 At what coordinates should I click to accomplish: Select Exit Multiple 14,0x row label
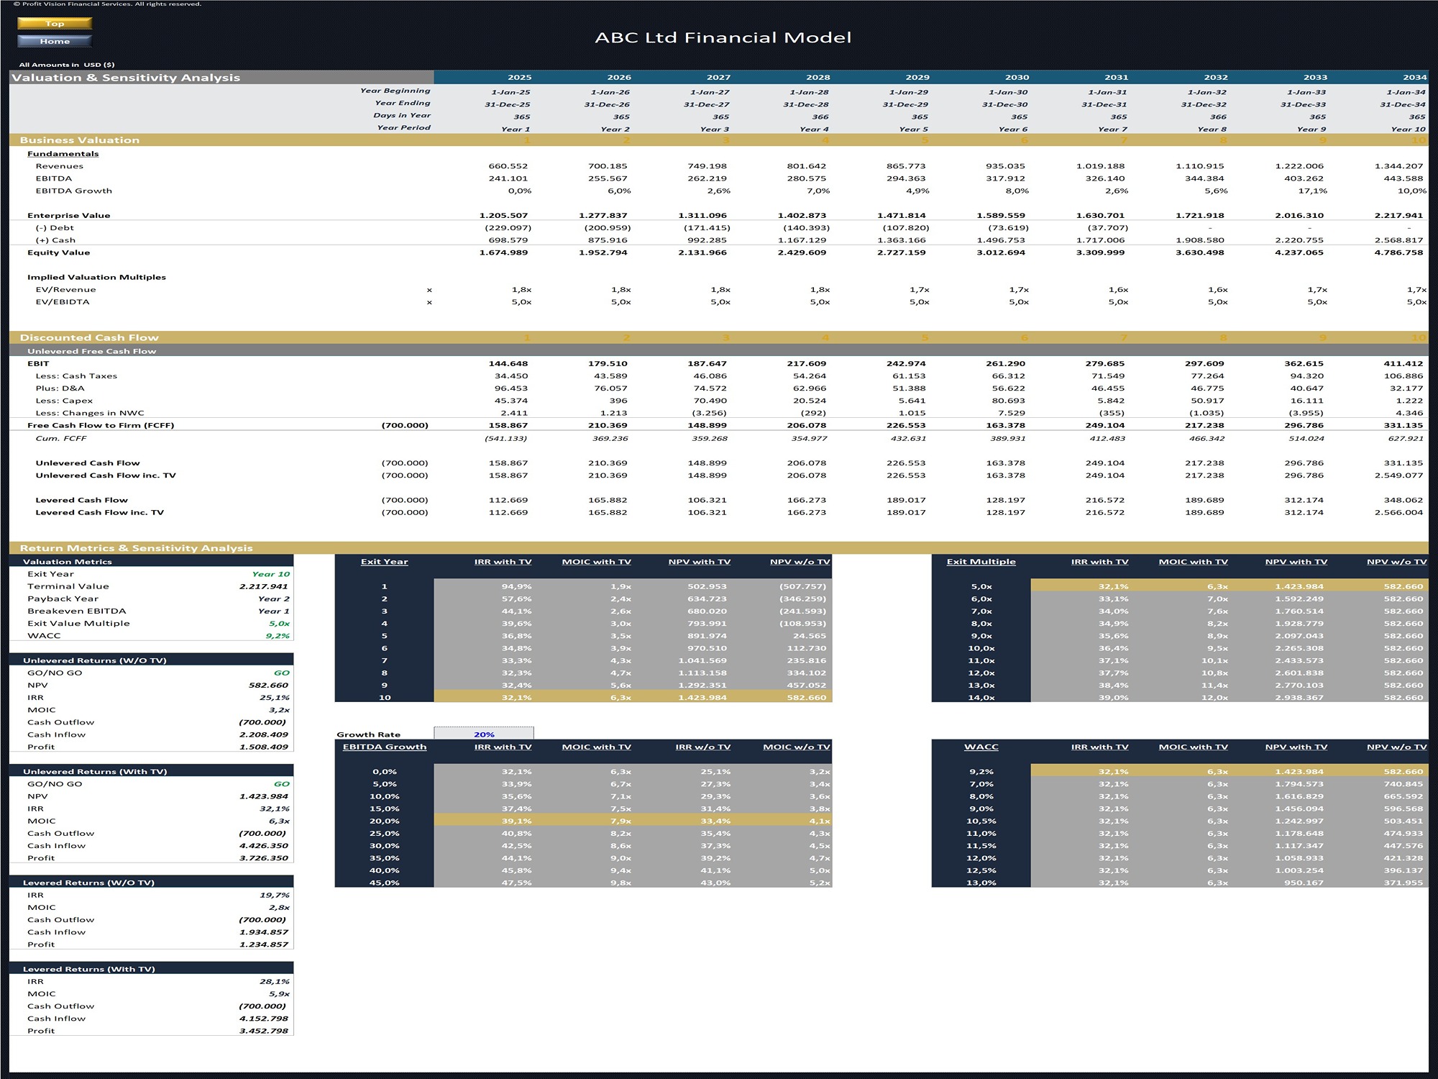pos(981,697)
